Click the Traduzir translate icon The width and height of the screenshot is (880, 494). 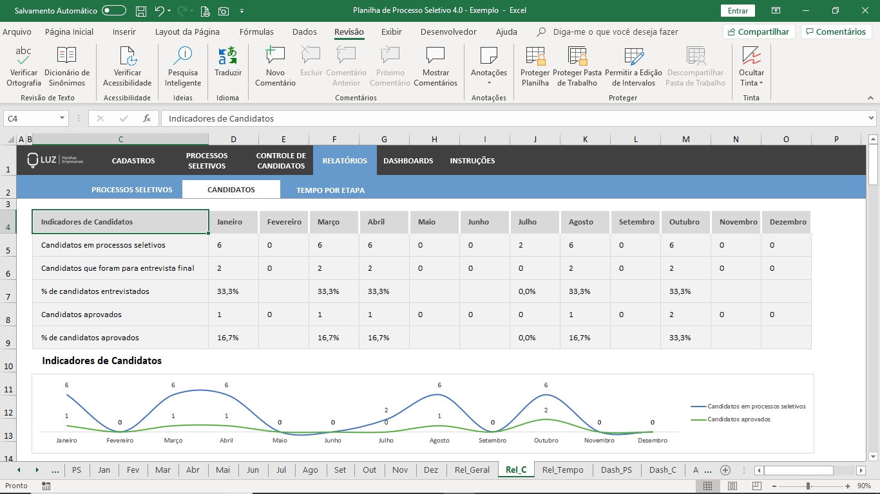click(x=228, y=56)
